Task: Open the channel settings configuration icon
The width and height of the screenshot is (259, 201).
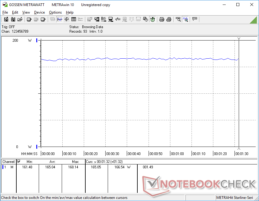Action: pos(104,19)
